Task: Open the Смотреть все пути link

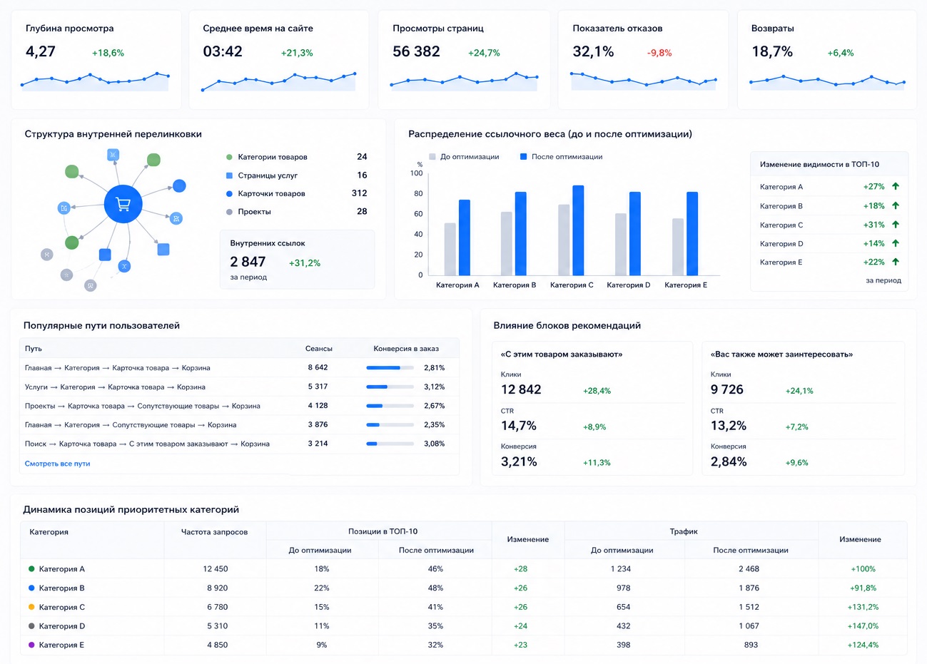Action: (x=58, y=464)
